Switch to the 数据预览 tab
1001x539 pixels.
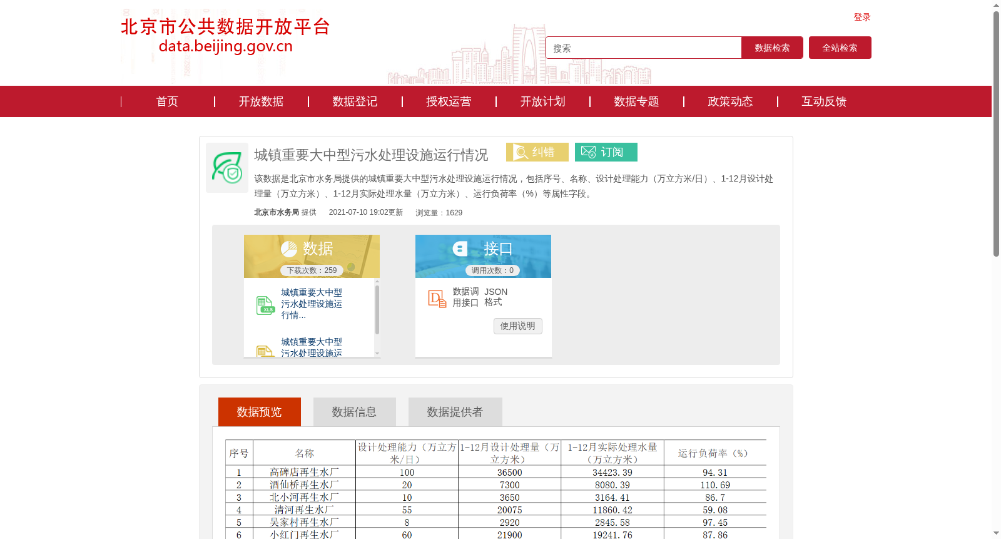[x=260, y=412]
